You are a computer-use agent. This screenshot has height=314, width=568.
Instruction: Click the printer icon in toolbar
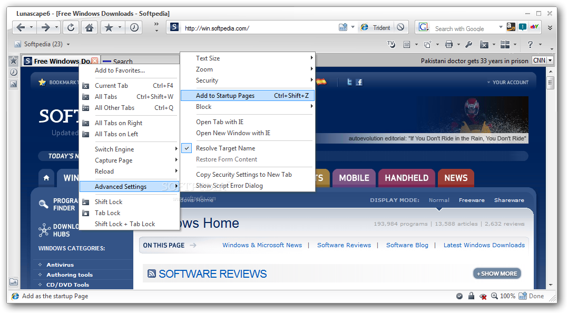click(x=449, y=45)
